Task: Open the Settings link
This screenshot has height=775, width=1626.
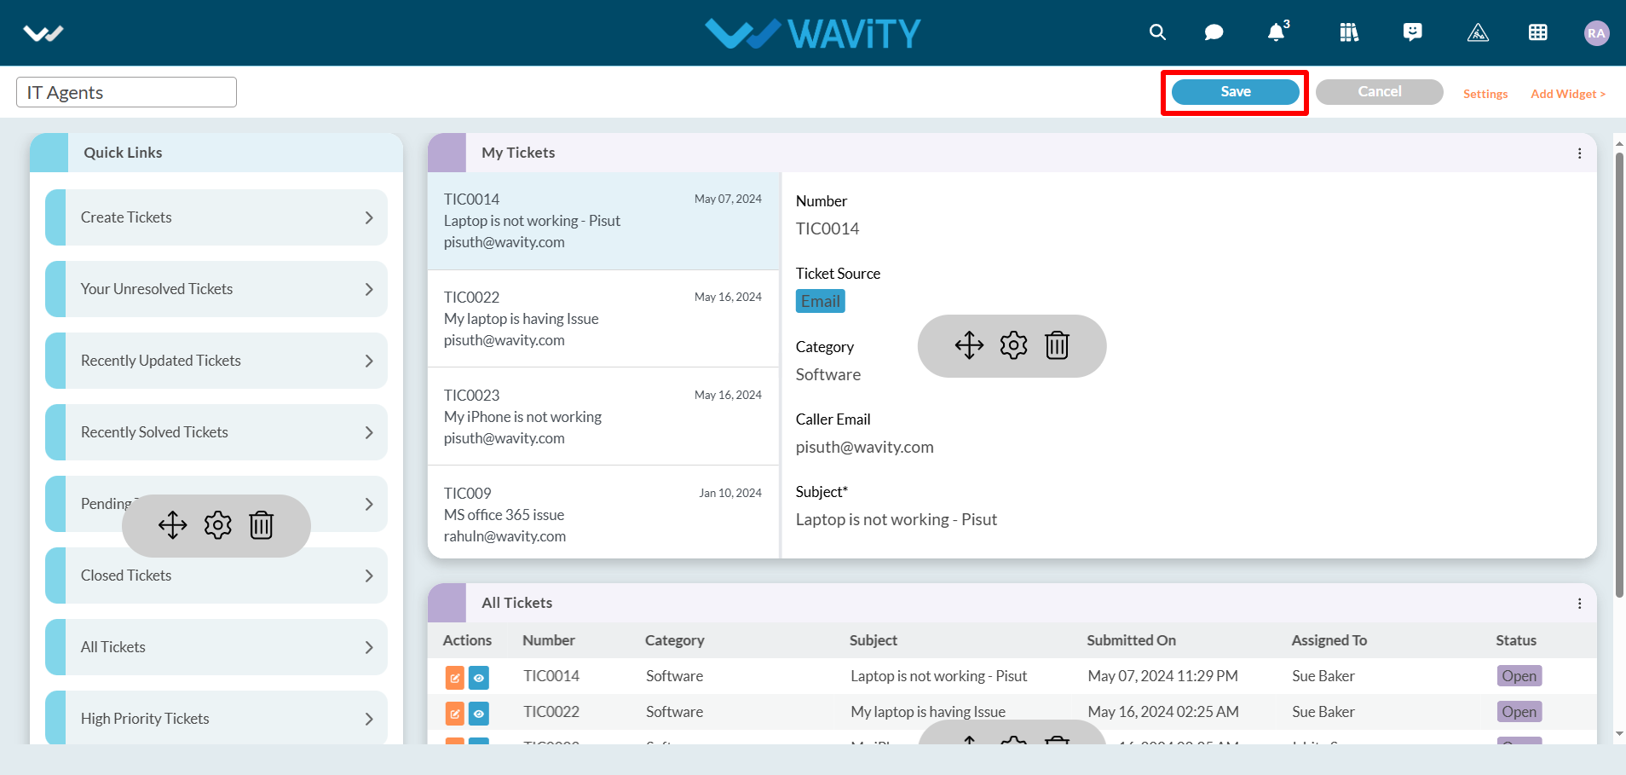Action: [x=1485, y=94]
